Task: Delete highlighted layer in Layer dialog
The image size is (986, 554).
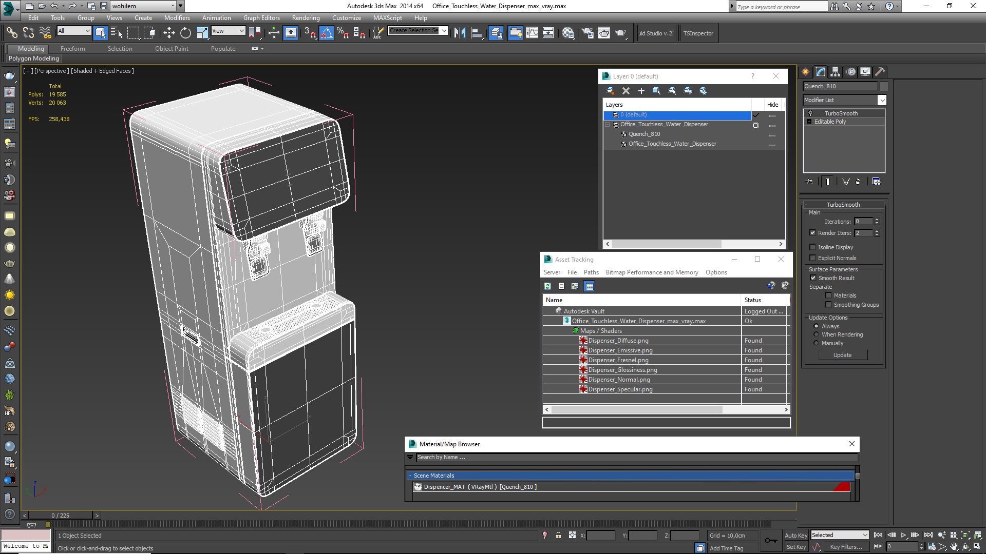Action: (x=625, y=91)
